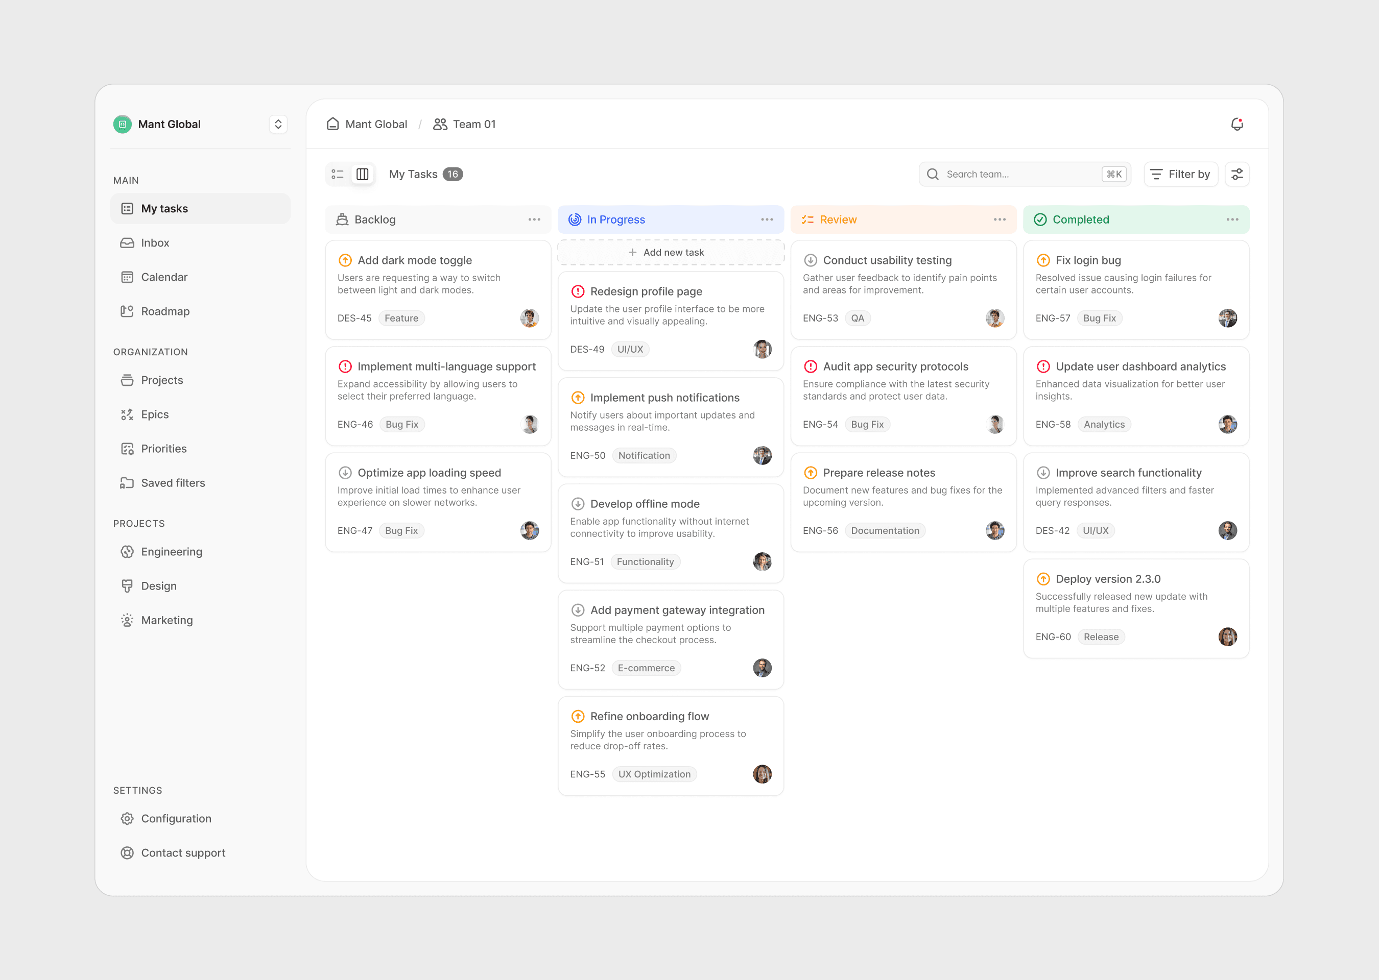Open the Backlog column more options menu
The height and width of the screenshot is (980, 1379).
tap(534, 219)
